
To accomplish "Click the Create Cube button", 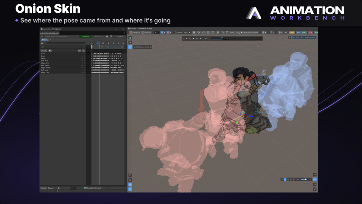I will [x=232, y=32].
